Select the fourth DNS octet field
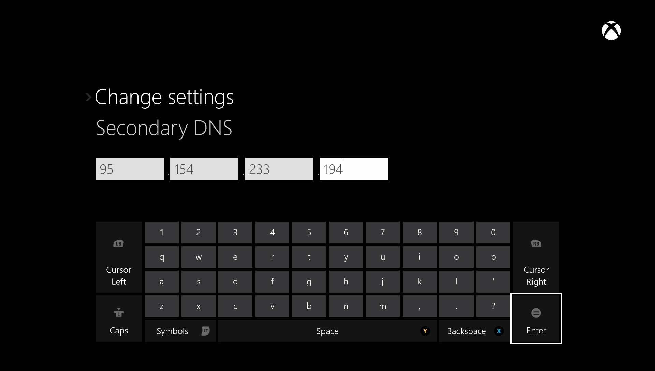655x371 pixels. pos(353,169)
